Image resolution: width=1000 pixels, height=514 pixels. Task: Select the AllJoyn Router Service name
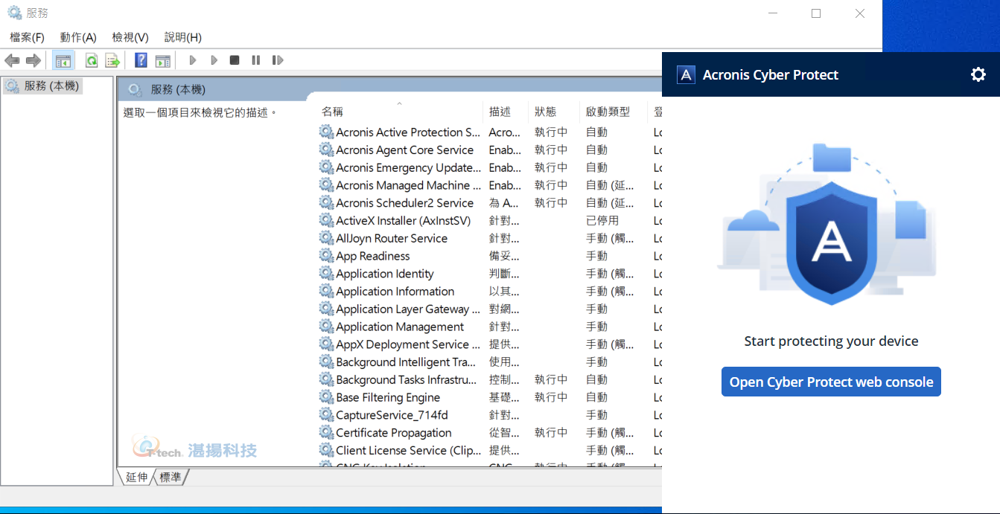(392, 238)
